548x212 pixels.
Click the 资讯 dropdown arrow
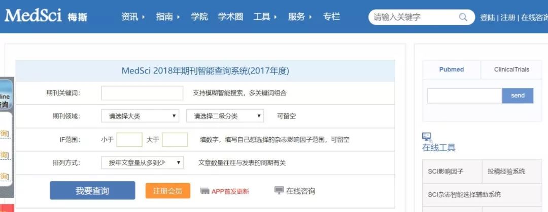(x=143, y=17)
